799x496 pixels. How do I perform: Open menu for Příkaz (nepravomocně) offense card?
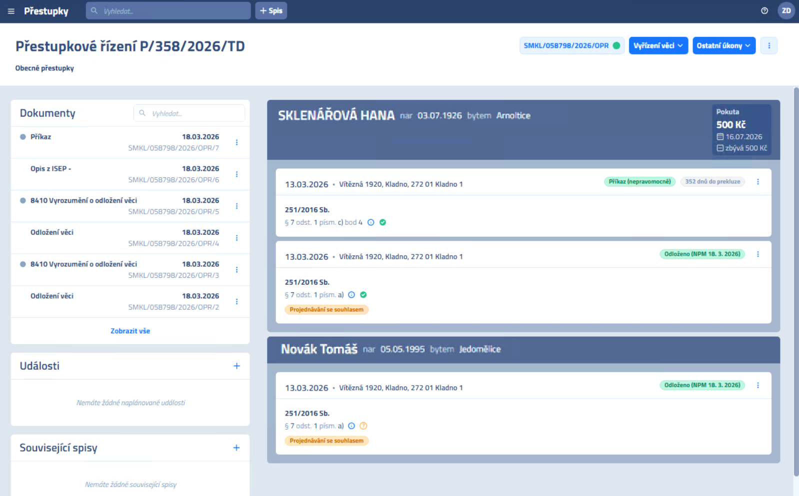[x=758, y=182]
